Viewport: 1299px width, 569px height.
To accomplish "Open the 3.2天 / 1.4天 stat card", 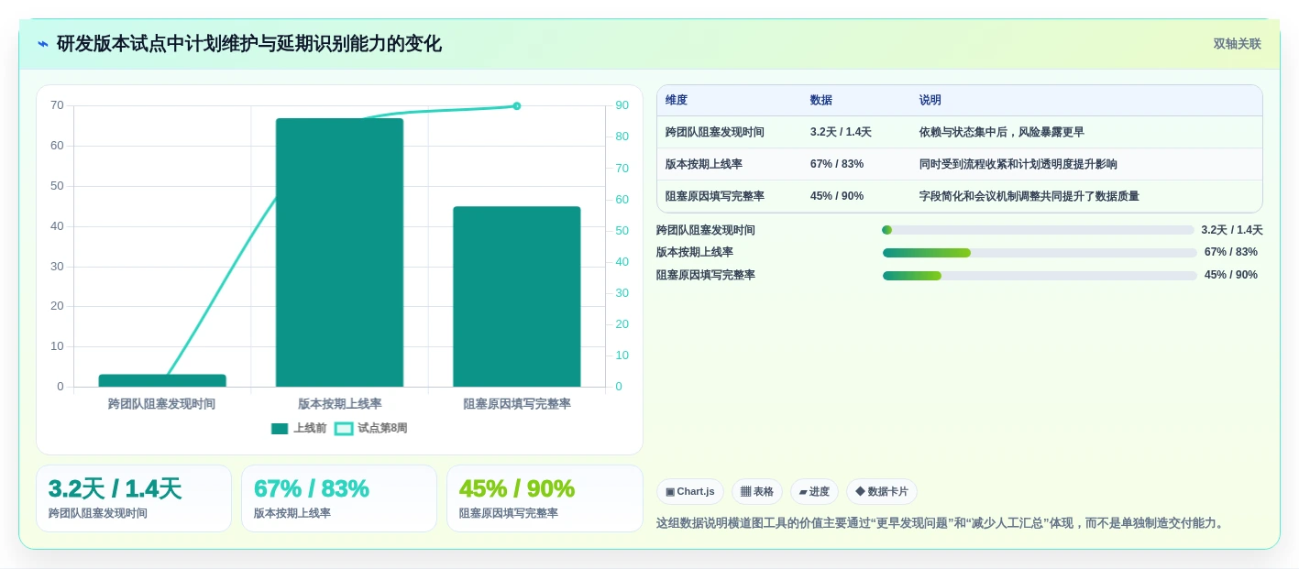I will (134, 498).
